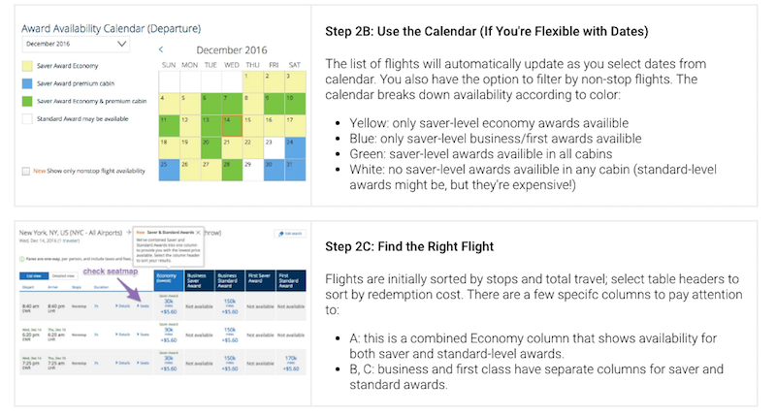Open Details arrow link for 6:20 pm flight

pyautogui.click(x=123, y=335)
